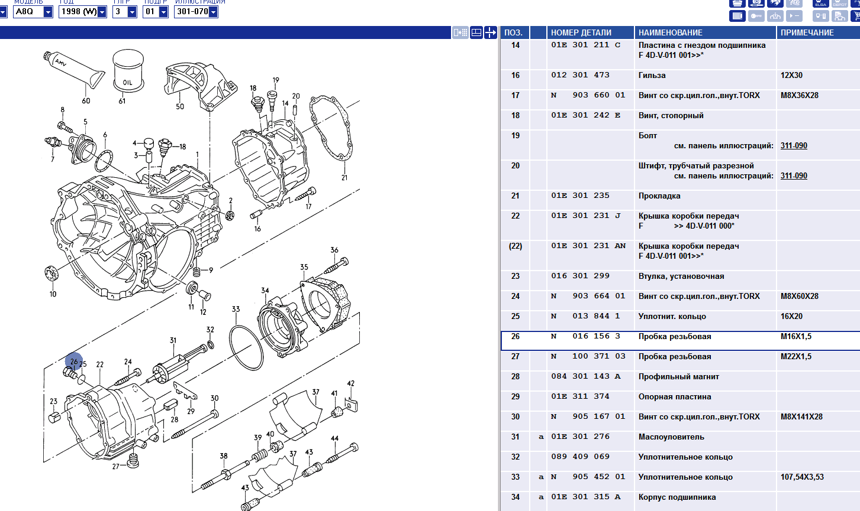Click highlighted part number 26 in diagram

(74, 361)
